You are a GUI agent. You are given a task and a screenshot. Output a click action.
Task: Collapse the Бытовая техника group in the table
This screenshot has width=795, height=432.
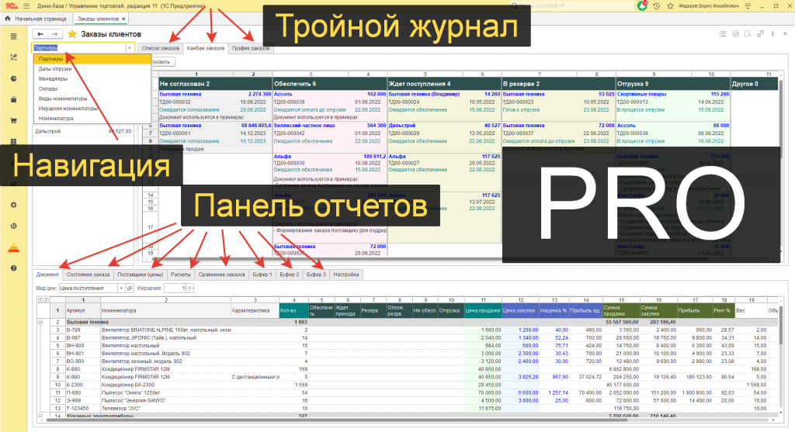(x=40, y=322)
